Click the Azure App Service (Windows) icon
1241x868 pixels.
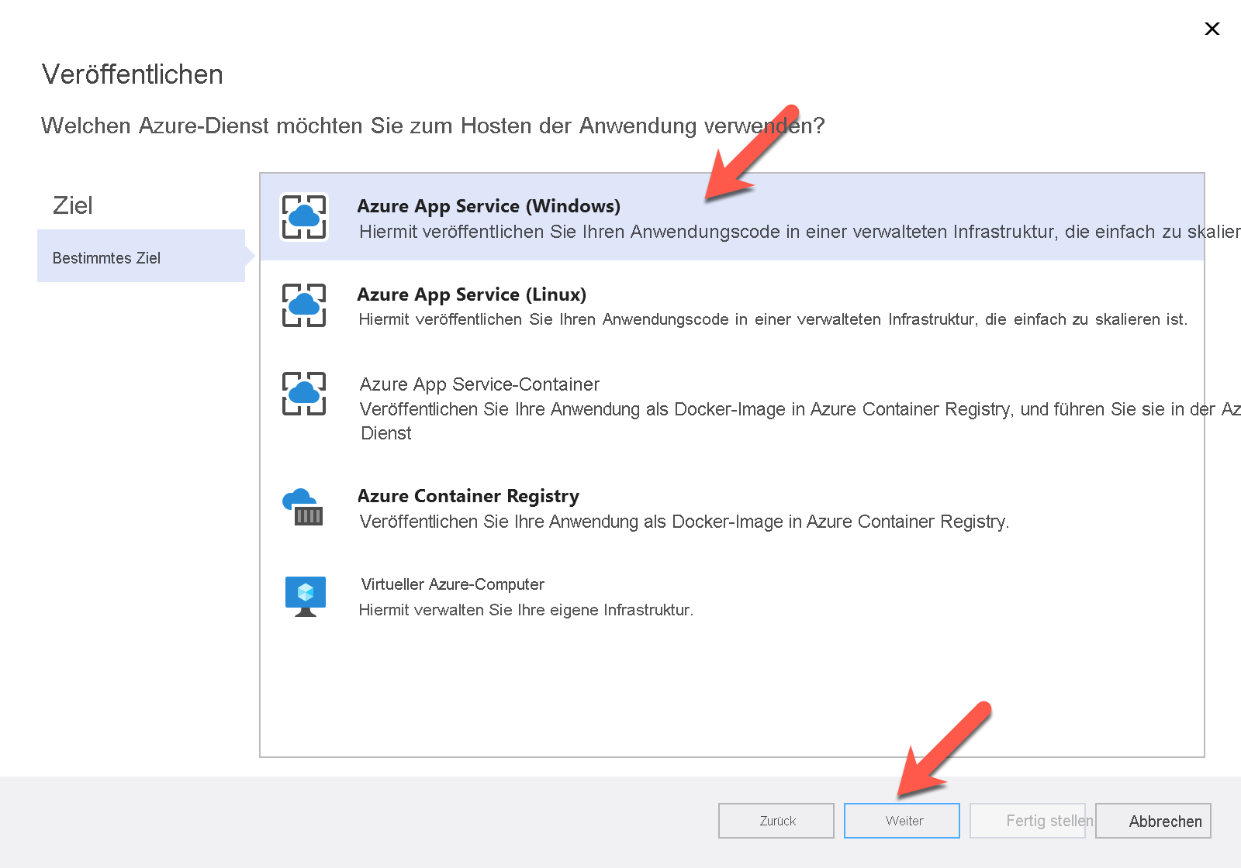[304, 217]
